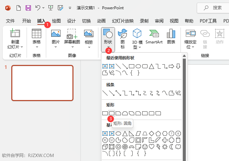
Task: Select the decagon shape labeled 10
Action: click(x=105, y=140)
